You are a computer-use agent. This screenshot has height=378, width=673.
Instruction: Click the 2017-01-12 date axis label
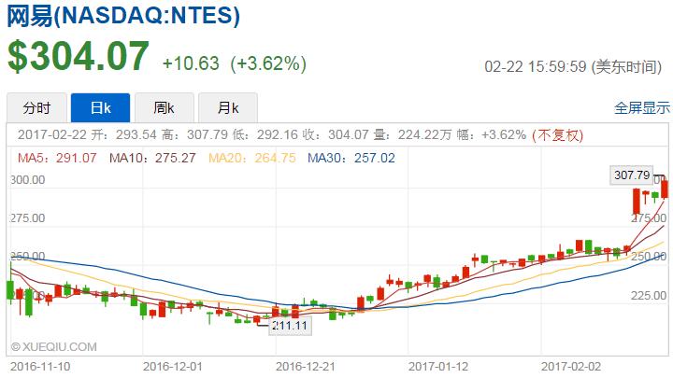pos(438,367)
